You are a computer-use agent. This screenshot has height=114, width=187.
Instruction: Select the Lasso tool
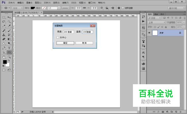pyautogui.click(x=4, y=21)
